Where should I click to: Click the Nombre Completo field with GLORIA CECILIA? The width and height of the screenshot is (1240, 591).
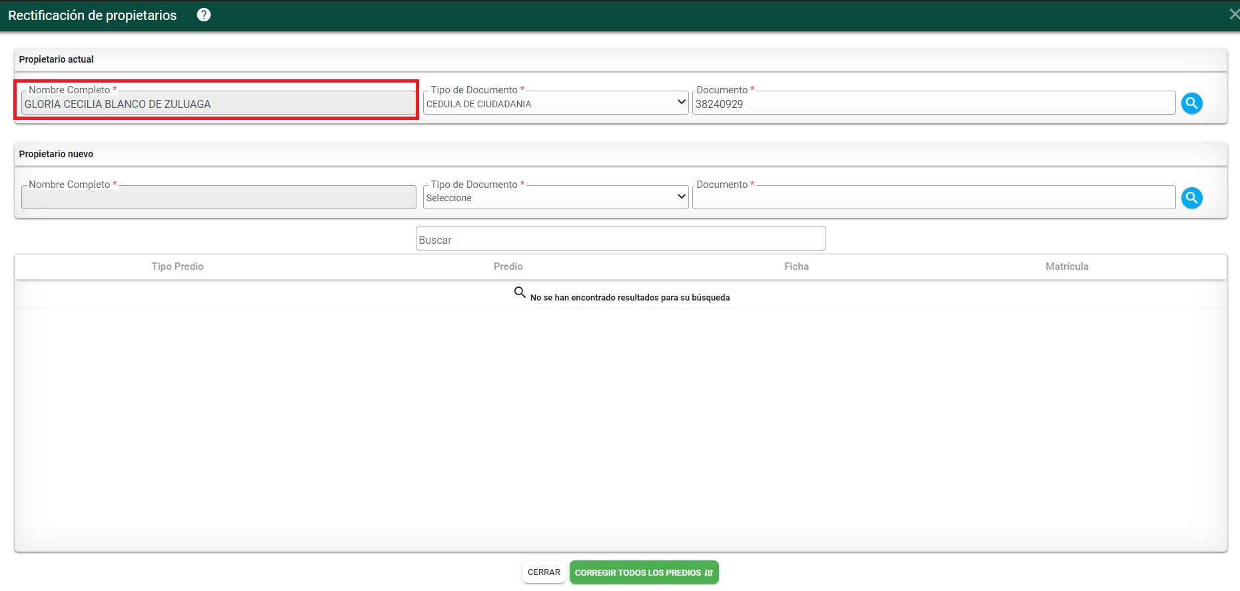218,104
